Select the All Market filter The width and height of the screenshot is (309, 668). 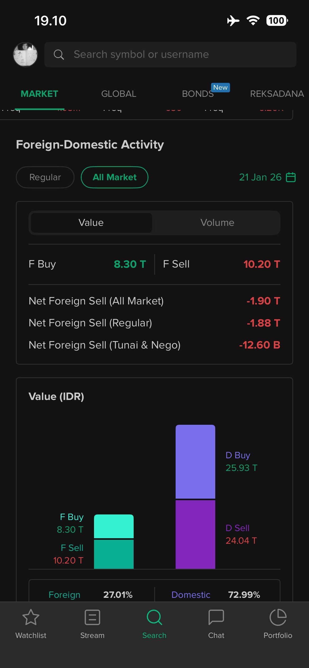(x=114, y=177)
